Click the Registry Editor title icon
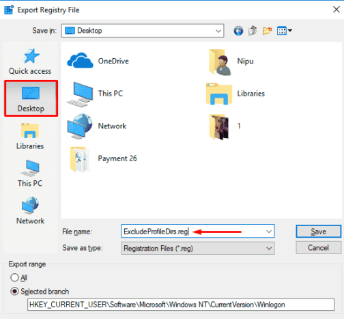 tap(9, 10)
